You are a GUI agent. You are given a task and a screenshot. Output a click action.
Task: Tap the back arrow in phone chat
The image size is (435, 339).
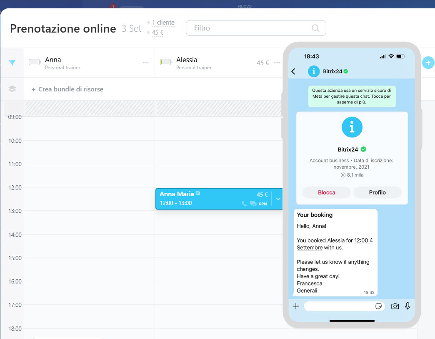(293, 71)
